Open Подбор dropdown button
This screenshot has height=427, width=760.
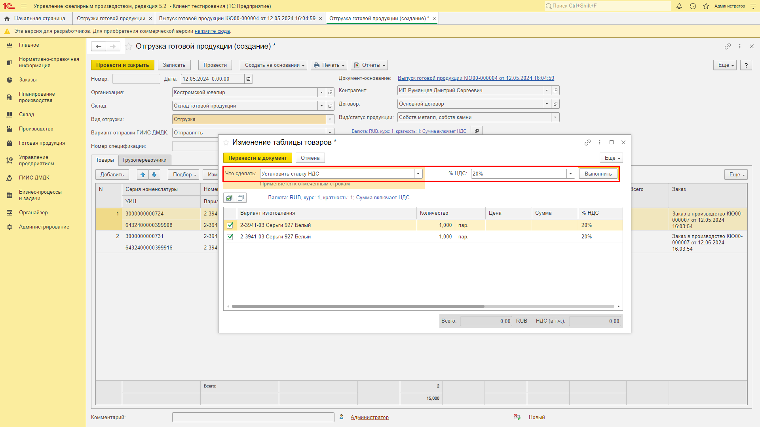[184, 175]
